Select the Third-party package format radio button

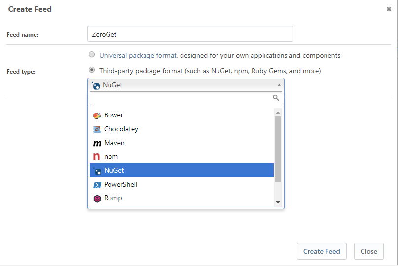[x=92, y=70]
